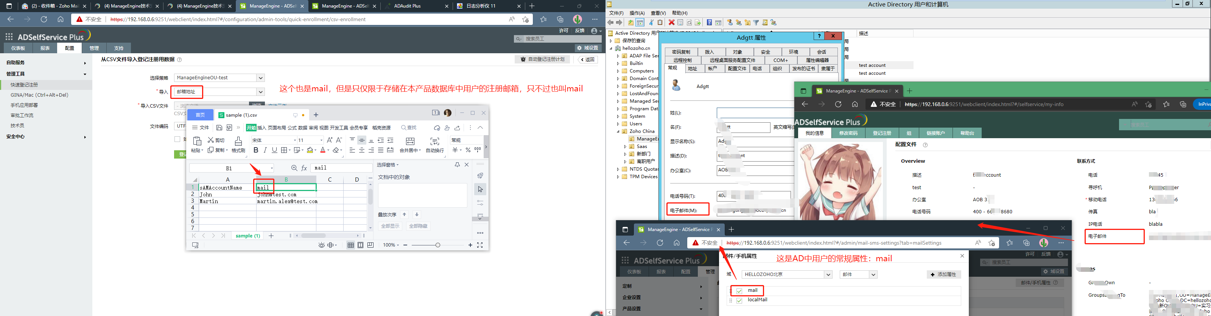The image size is (1211, 316).
Task: Select GINA/Mac (Ctrl+Alt+Del) sidebar link
Action: tap(39, 95)
